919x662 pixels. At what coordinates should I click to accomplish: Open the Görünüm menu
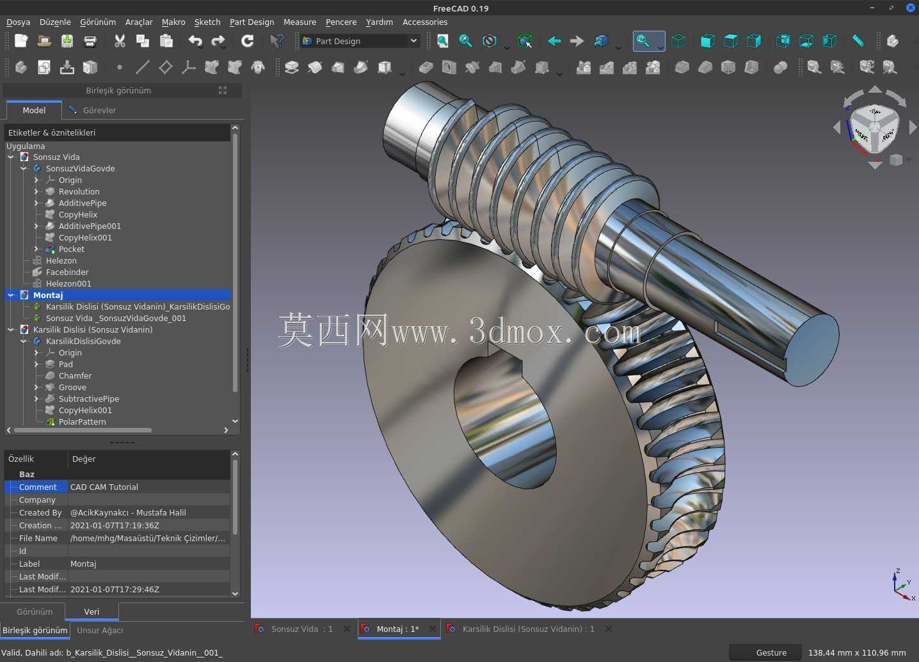pos(98,22)
